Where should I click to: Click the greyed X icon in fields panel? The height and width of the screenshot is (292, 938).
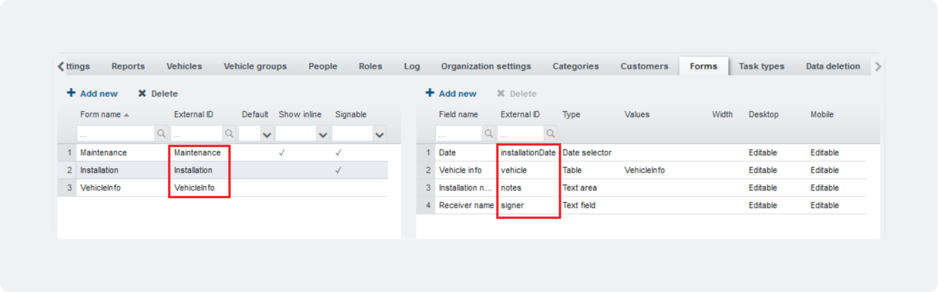coord(500,93)
